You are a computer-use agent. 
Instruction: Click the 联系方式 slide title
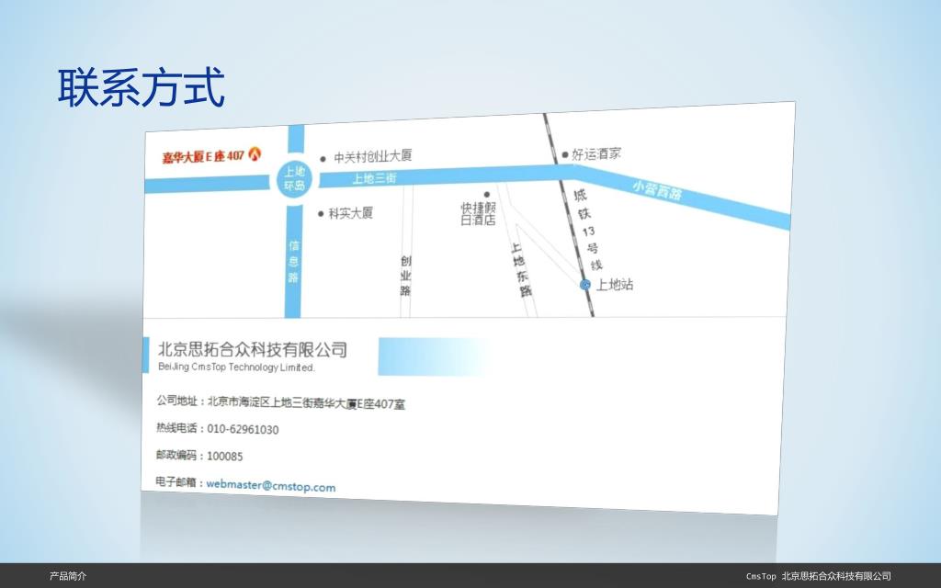pos(141,88)
